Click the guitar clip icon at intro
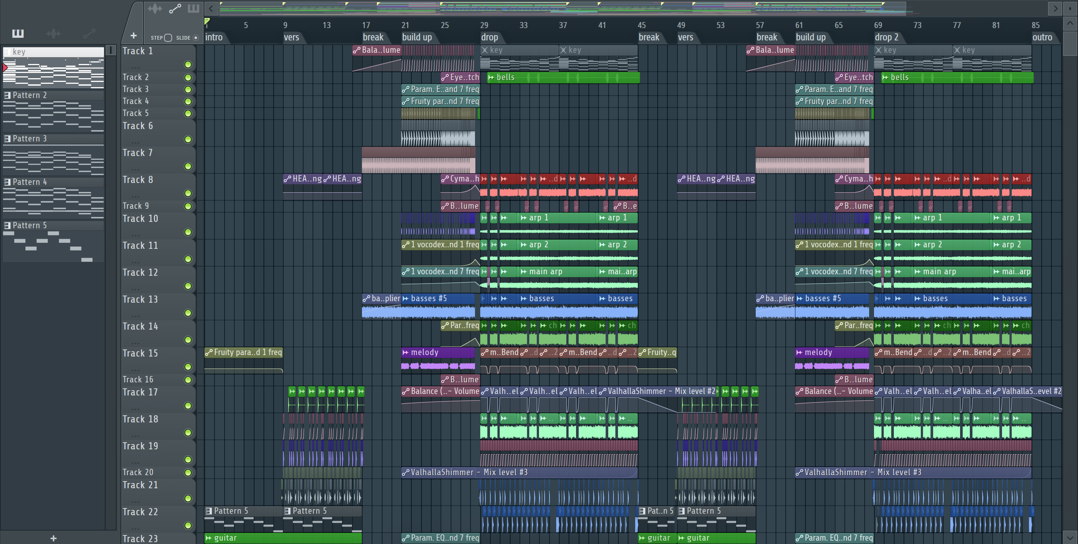The image size is (1078, 544). pos(208,538)
